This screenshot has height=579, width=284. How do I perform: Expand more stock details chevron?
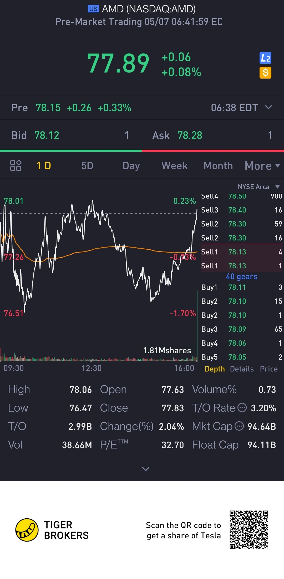(145, 469)
